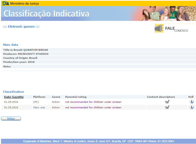Select the Title in Brazil: QUANTUM BREAK row

pyautogui.click(x=99, y=50)
